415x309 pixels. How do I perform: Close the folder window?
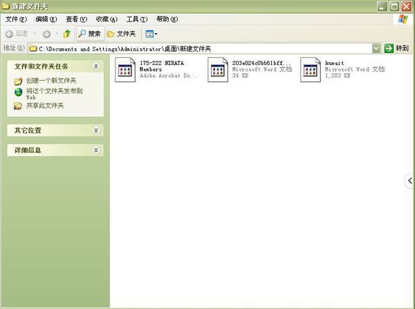coord(407,6)
